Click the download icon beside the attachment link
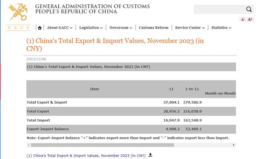258x159 pixels. coord(150,155)
